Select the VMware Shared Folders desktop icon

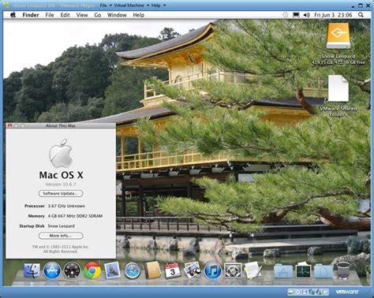coord(338,88)
